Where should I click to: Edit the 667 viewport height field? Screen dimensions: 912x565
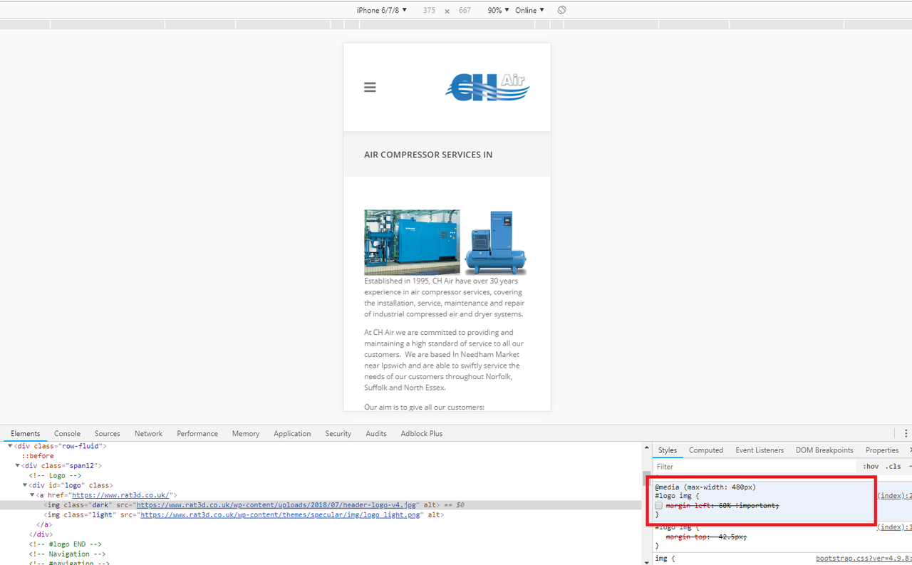[465, 11]
